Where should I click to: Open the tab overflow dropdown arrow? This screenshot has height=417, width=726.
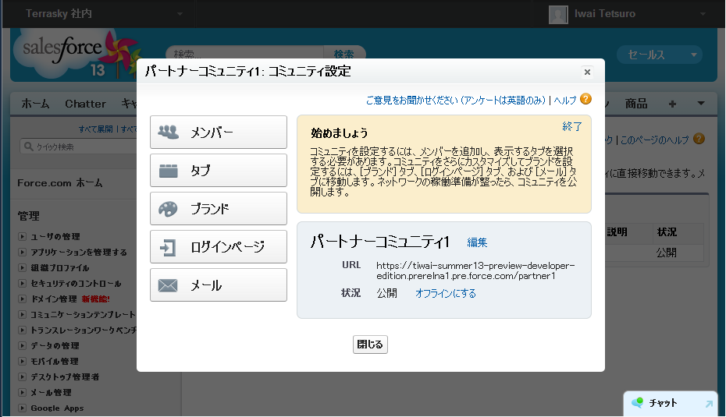[701, 104]
